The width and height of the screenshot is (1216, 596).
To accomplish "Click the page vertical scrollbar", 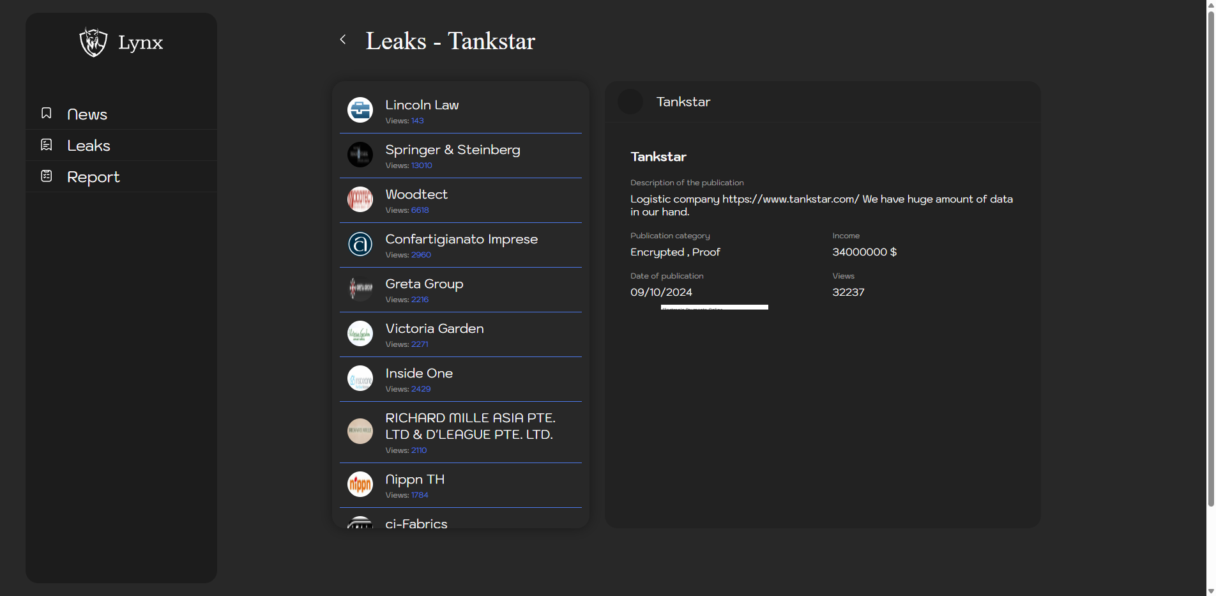I will (x=1210, y=256).
